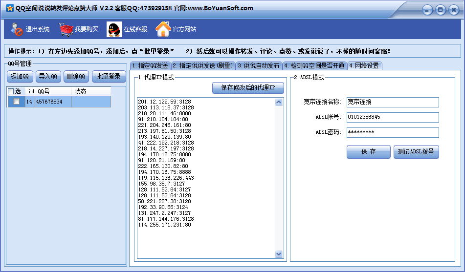Click the 导入QQ button
This screenshot has width=465, height=272.
[x=48, y=77]
